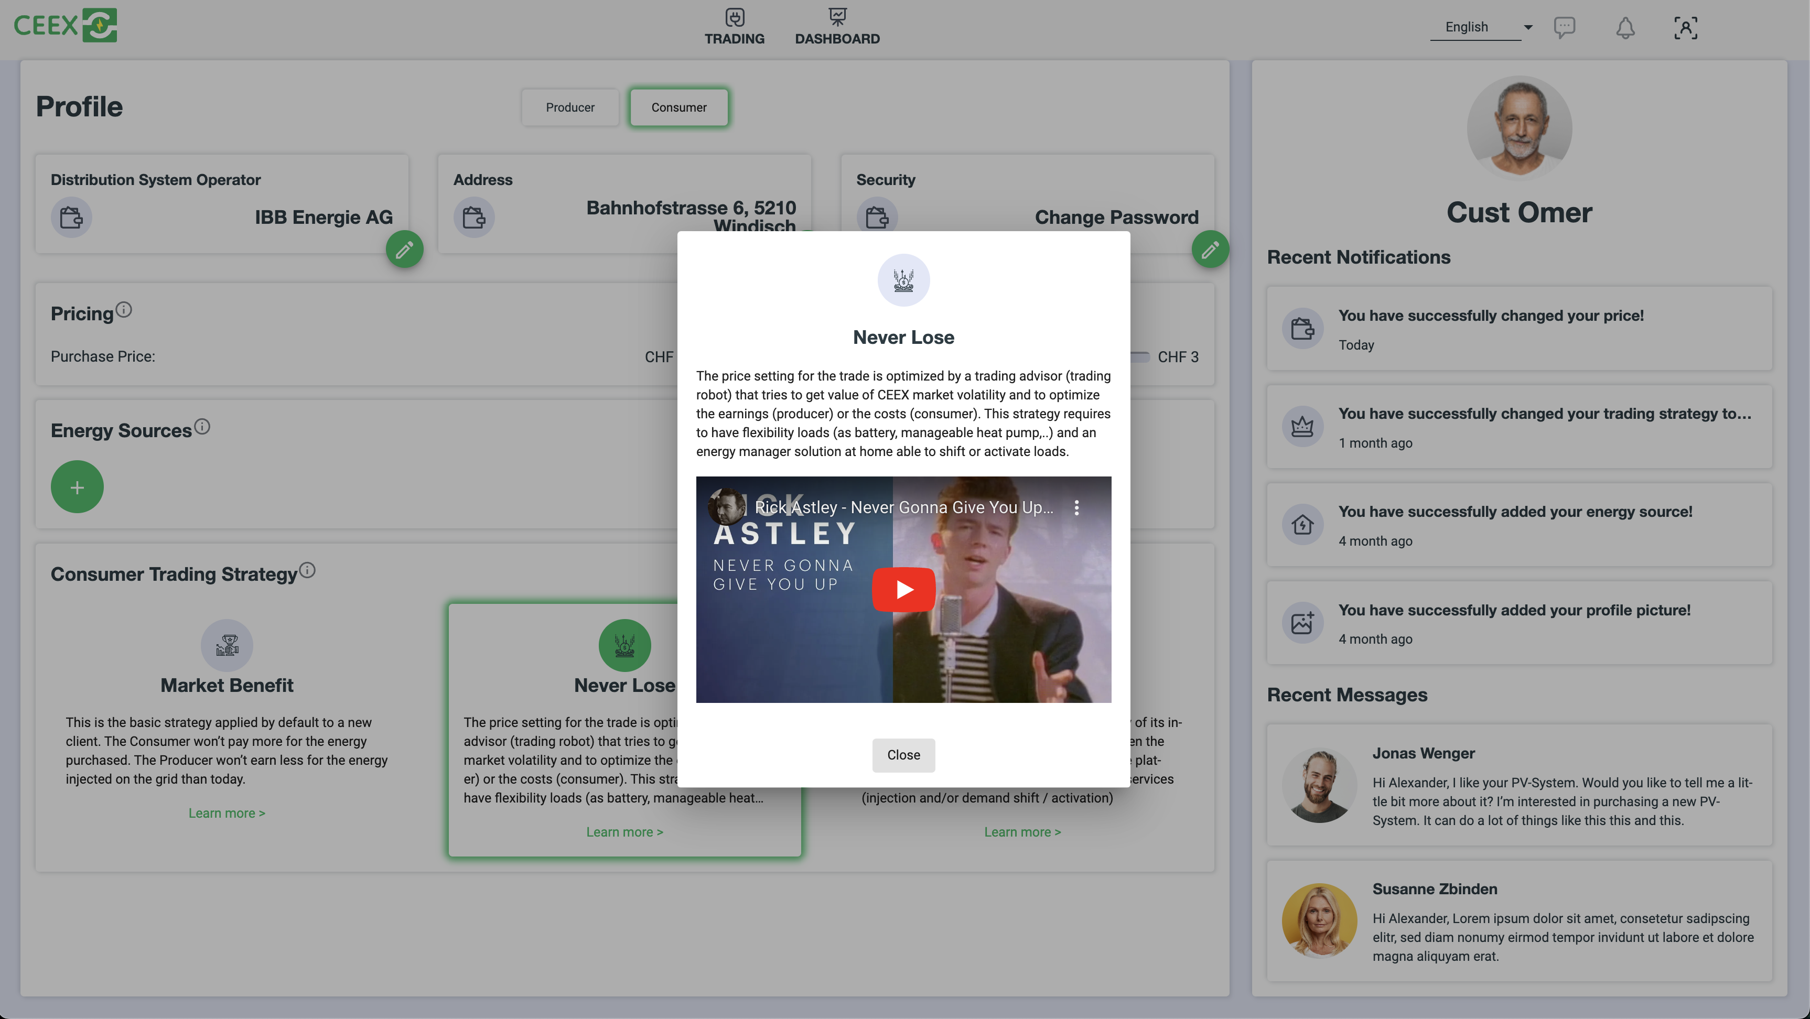This screenshot has height=1019, width=1810.
Task: Switch to the Producer tab
Action: (570, 107)
